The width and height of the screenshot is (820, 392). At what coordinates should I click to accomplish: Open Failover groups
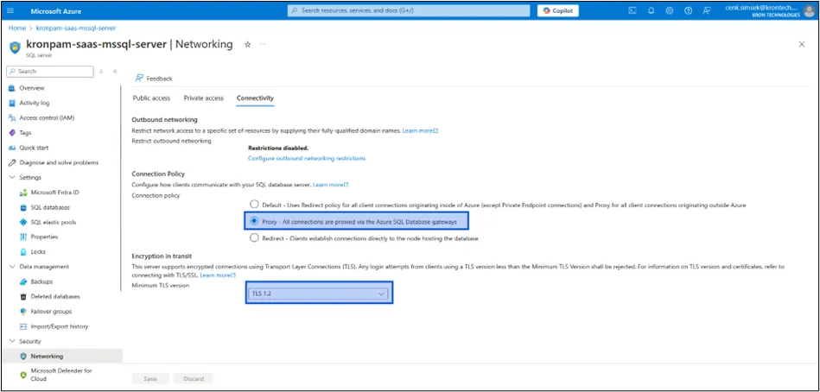click(51, 312)
